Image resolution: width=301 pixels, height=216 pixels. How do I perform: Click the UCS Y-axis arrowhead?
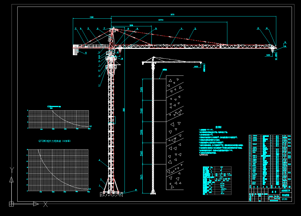tap(11, 179)
